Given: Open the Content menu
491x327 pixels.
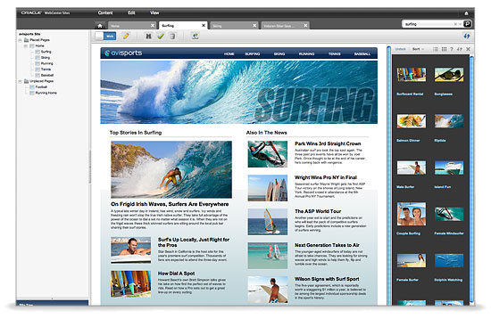Looking at the screenshot, I should click(105, 12).
